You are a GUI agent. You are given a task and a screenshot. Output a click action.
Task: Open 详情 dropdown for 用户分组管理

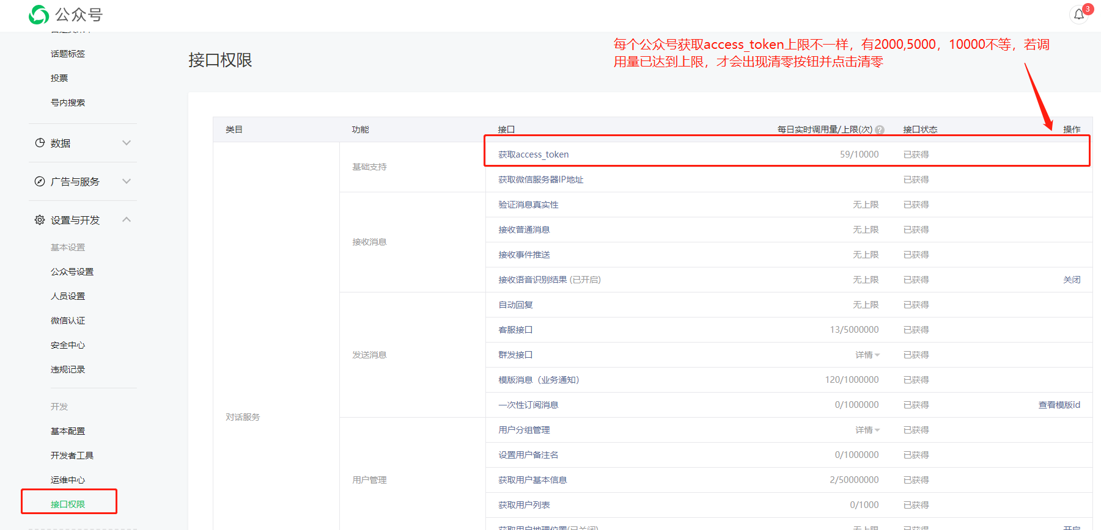[x=867, y=430]
